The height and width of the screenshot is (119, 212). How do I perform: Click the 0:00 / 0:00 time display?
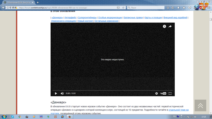point(70,94)
